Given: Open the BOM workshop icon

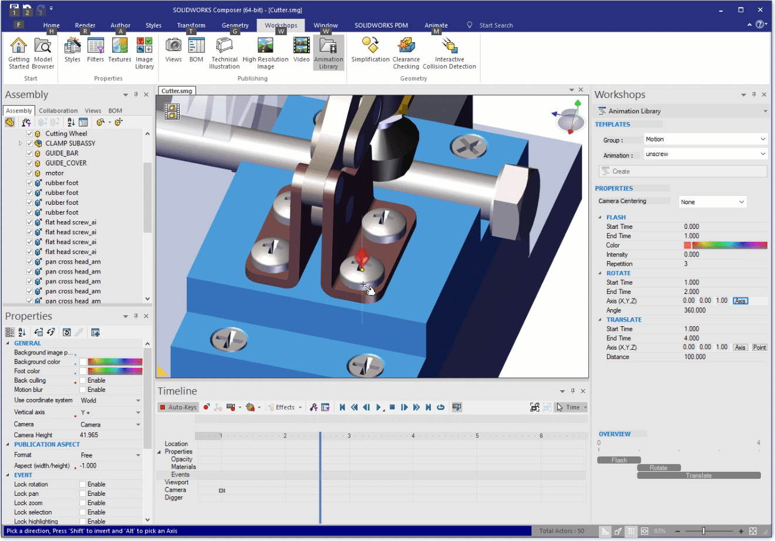Looking at the screenshot, I should coord(196,50).
